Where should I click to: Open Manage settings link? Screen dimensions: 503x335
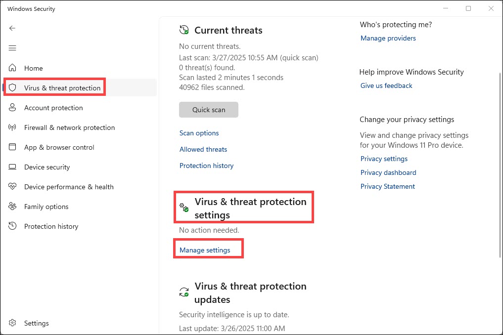coord(205,250)
